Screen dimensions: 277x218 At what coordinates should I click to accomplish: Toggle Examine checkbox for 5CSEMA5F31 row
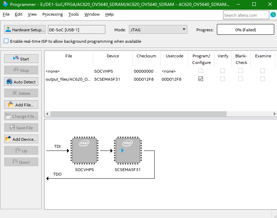pos(262,79)
